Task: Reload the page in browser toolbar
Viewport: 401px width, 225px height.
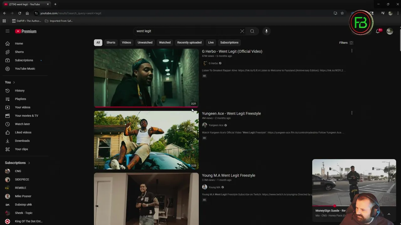Action: pos(19,13)
